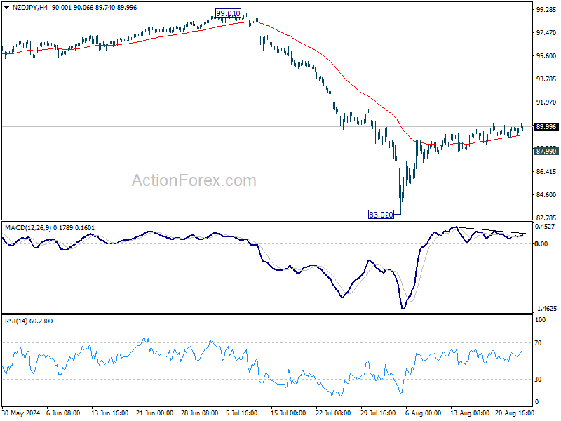The width and height of the screenshot is (561, 421).
Task: Select the 13 Aug 08:00 time label
Action: (x=469, y=413)
